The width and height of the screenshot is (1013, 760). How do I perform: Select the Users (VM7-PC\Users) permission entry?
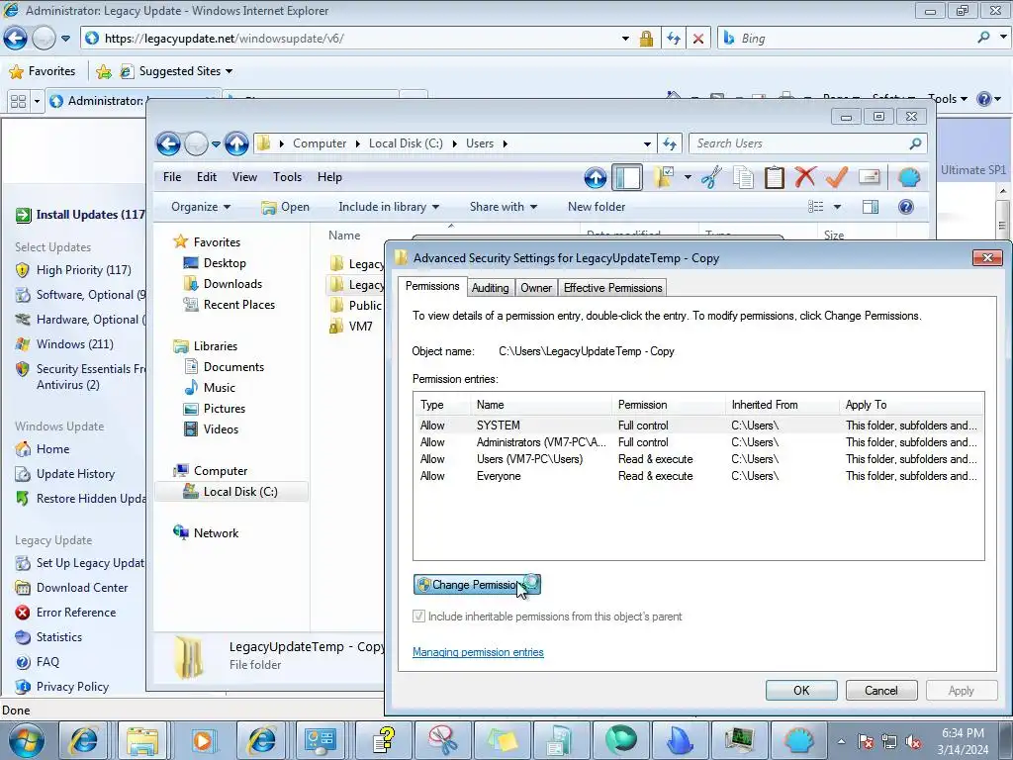(x=698, y=459)
